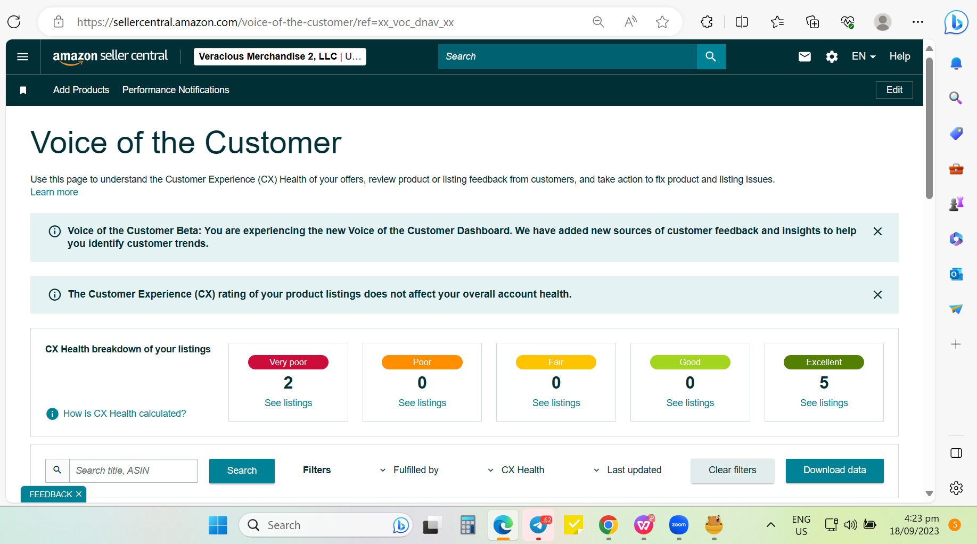
Task: Open the Outlook icon in the sidebar
Action: click(x=956, y=274)
